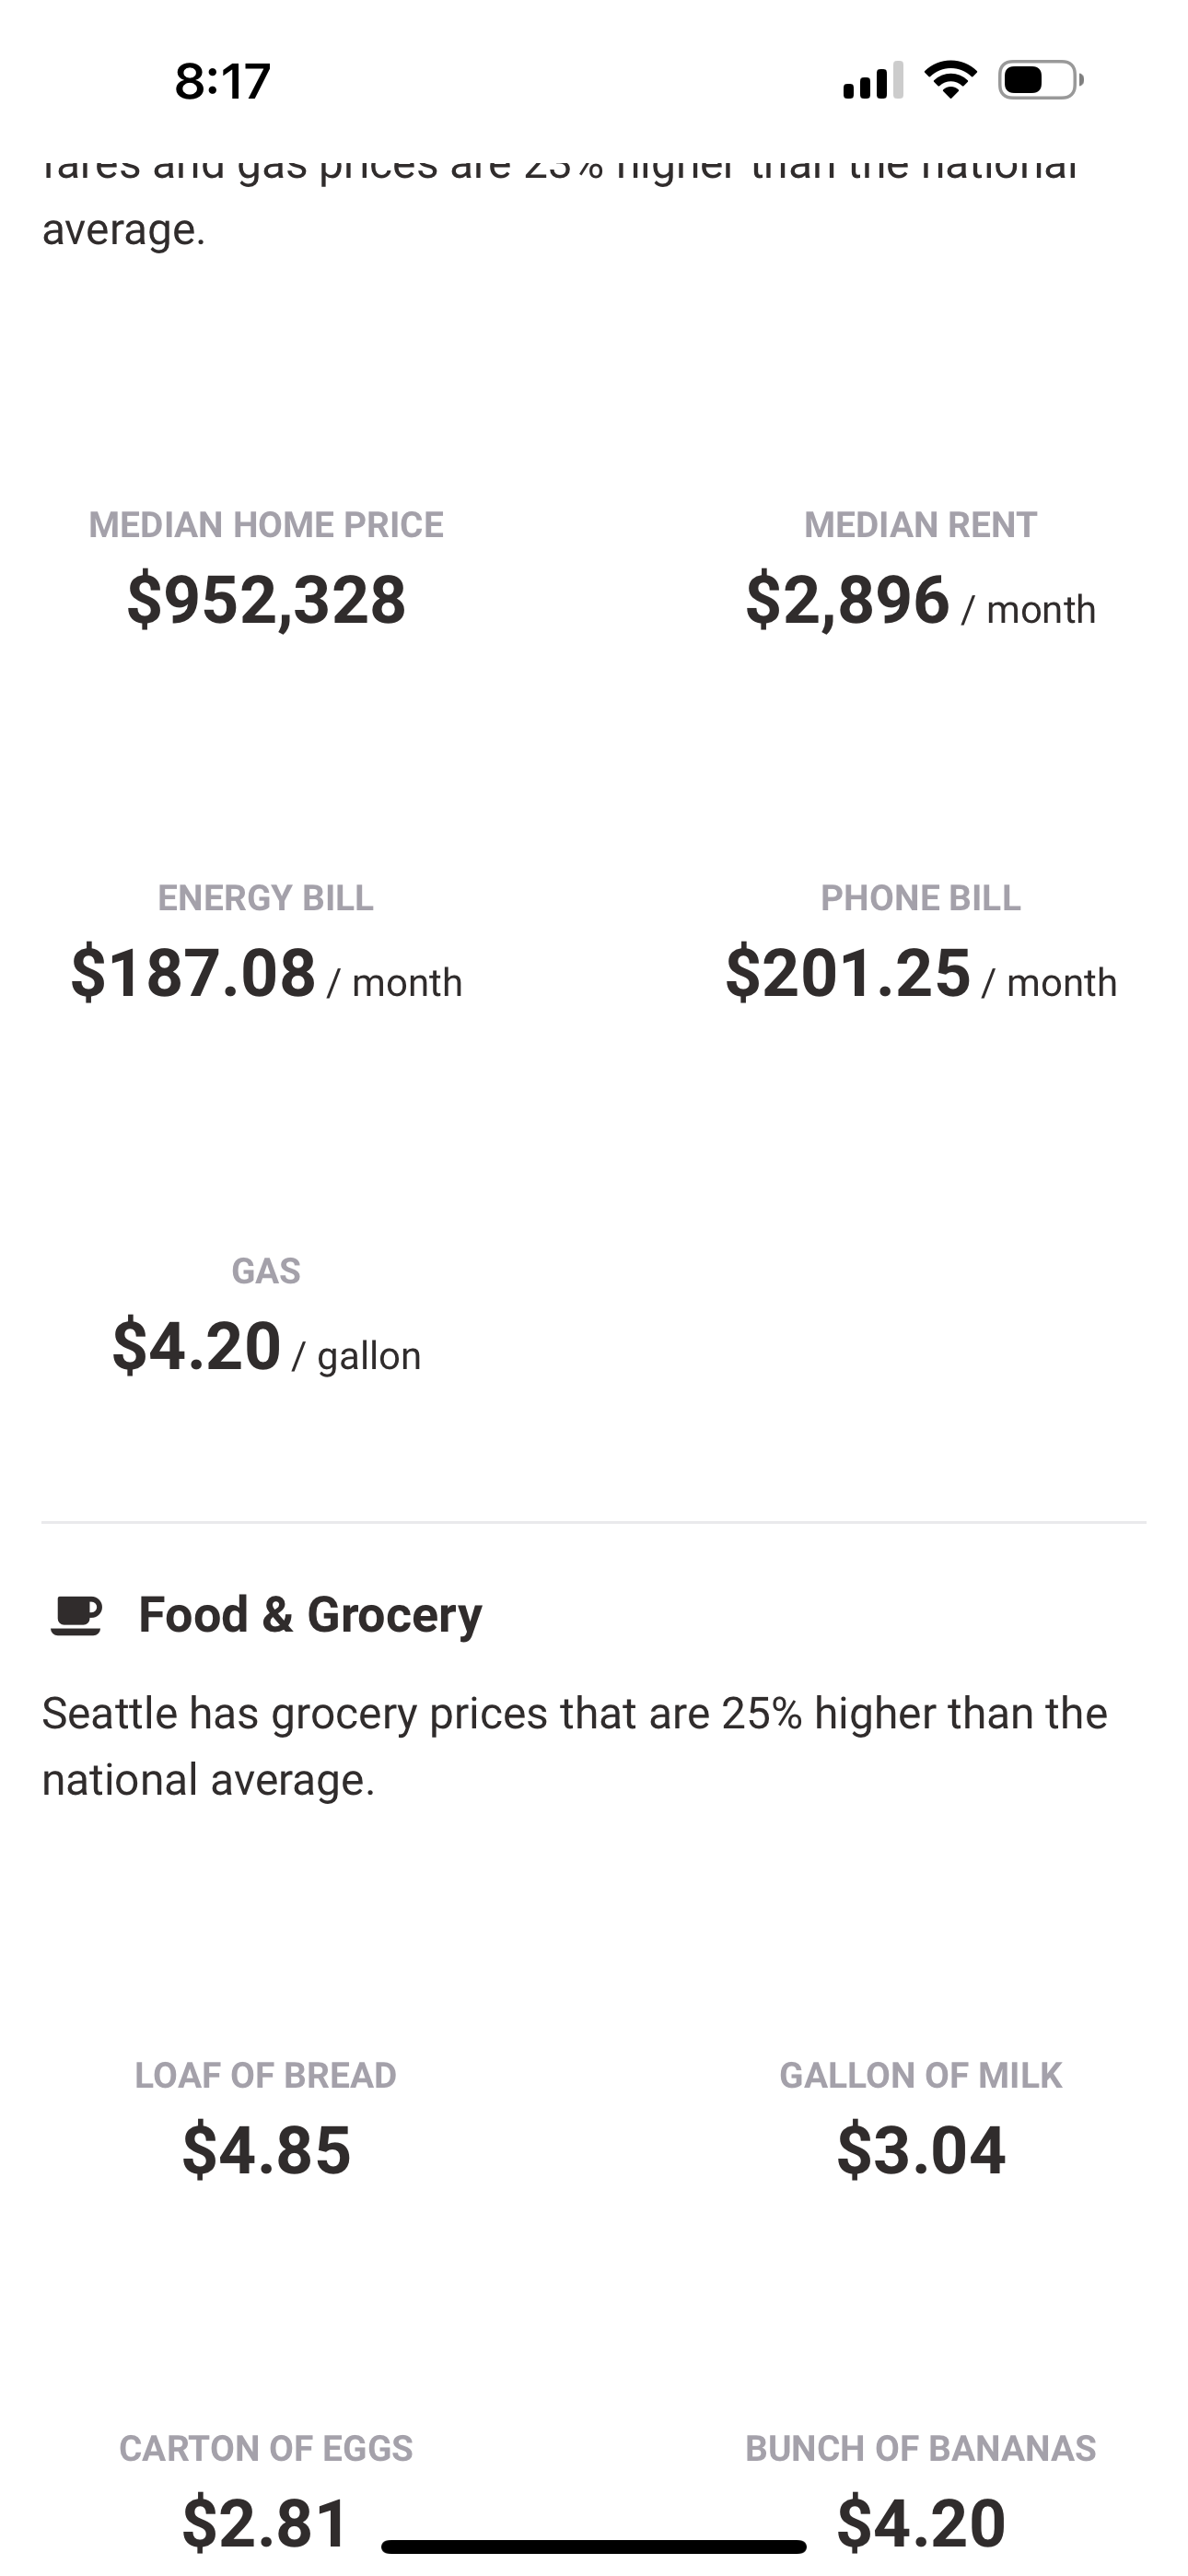1188x2576 pixels.
Task: Tap the Bunch of Bananas label
Action: [x=921, y=2448]
